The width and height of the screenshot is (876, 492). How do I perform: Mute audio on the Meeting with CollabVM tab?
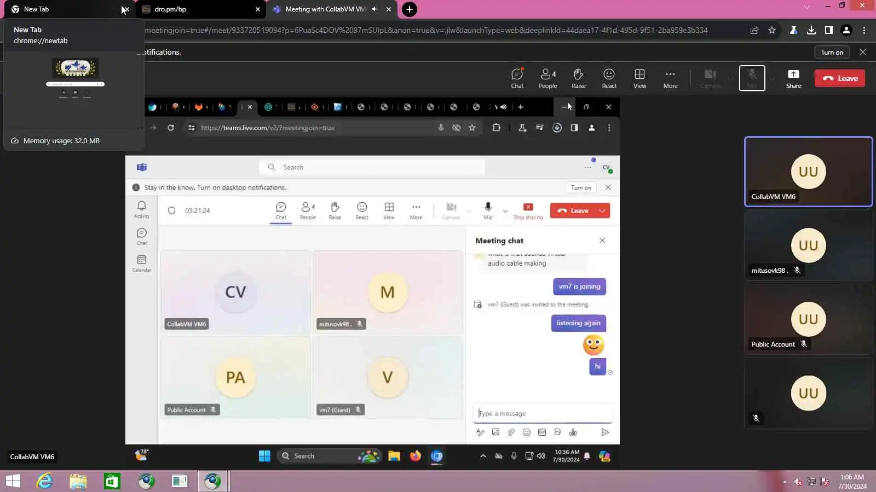[375, 9]
